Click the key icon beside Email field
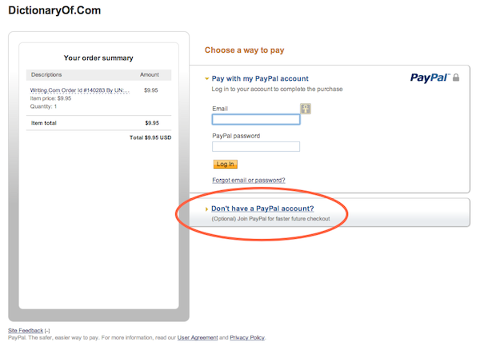 [x=306, y=109]
